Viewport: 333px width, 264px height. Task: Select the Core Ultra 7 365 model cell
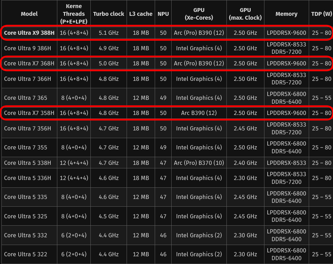coord(25,98)
